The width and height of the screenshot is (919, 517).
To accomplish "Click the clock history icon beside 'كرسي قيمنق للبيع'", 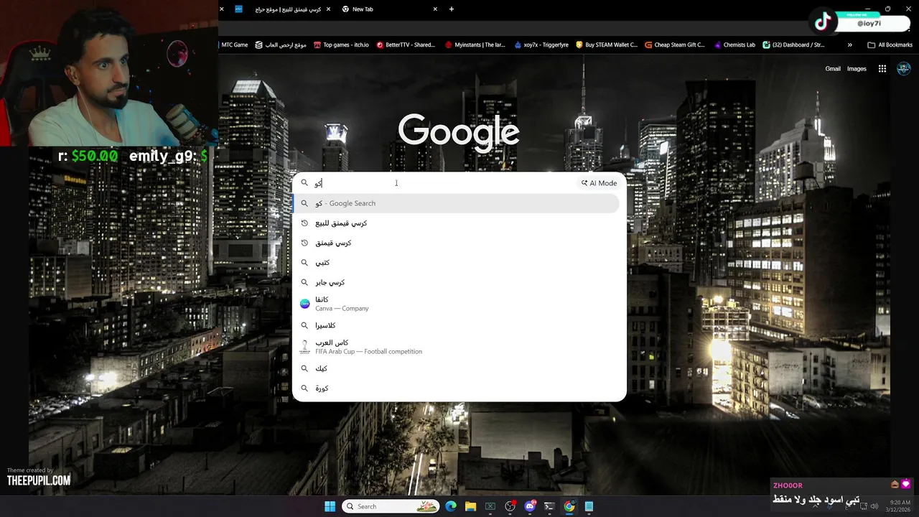I will tap(304, 223).
